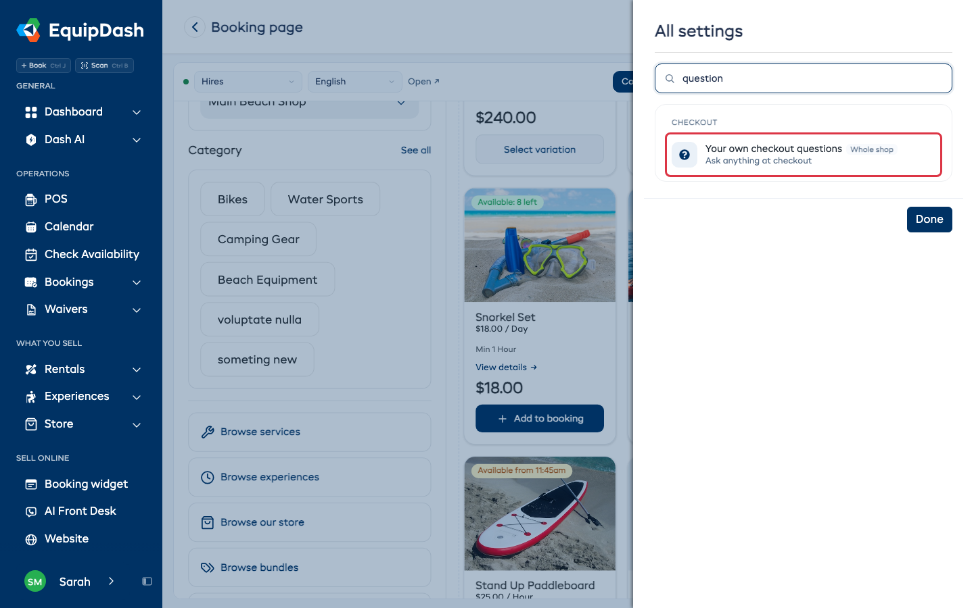Open AI Front Desk menu item
The width and height of the screenshot is (974, 608).
point(81,511)
